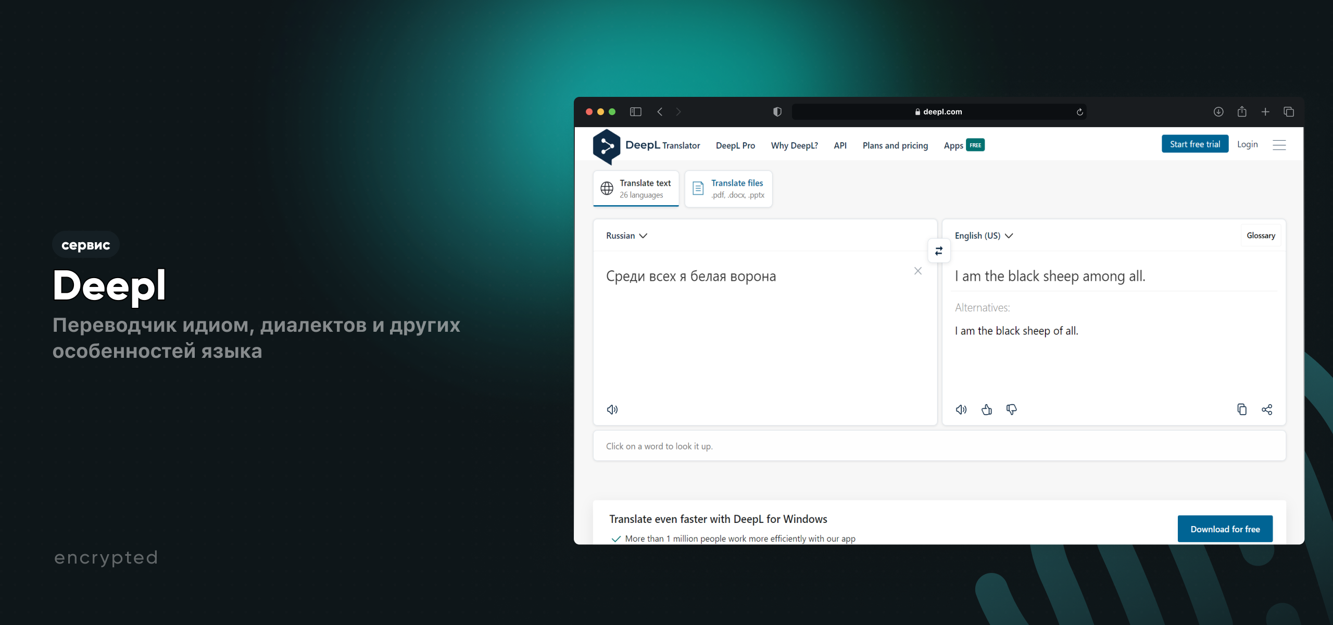Viewport: 1333px width, 625px height.
Task: Open Safari downloads icon
Action: pyautogui.click(x=1218, y=111)
